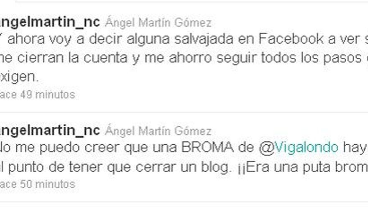Click the words seguir todos los pasos
Viewport: 368px width, 207px height.
pos(289,58)
